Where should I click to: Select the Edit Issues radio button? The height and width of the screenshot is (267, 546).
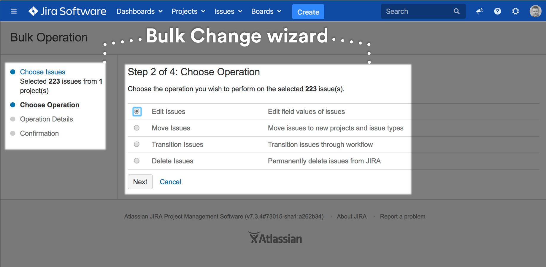click(137, 112)
